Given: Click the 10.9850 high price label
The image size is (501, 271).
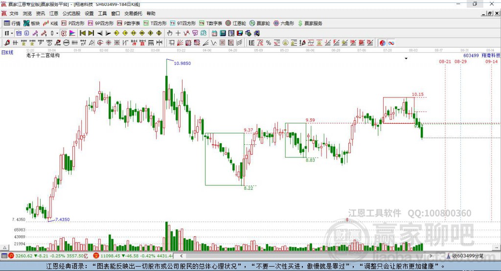Looking at the screenshot, I should pos(182,63).
